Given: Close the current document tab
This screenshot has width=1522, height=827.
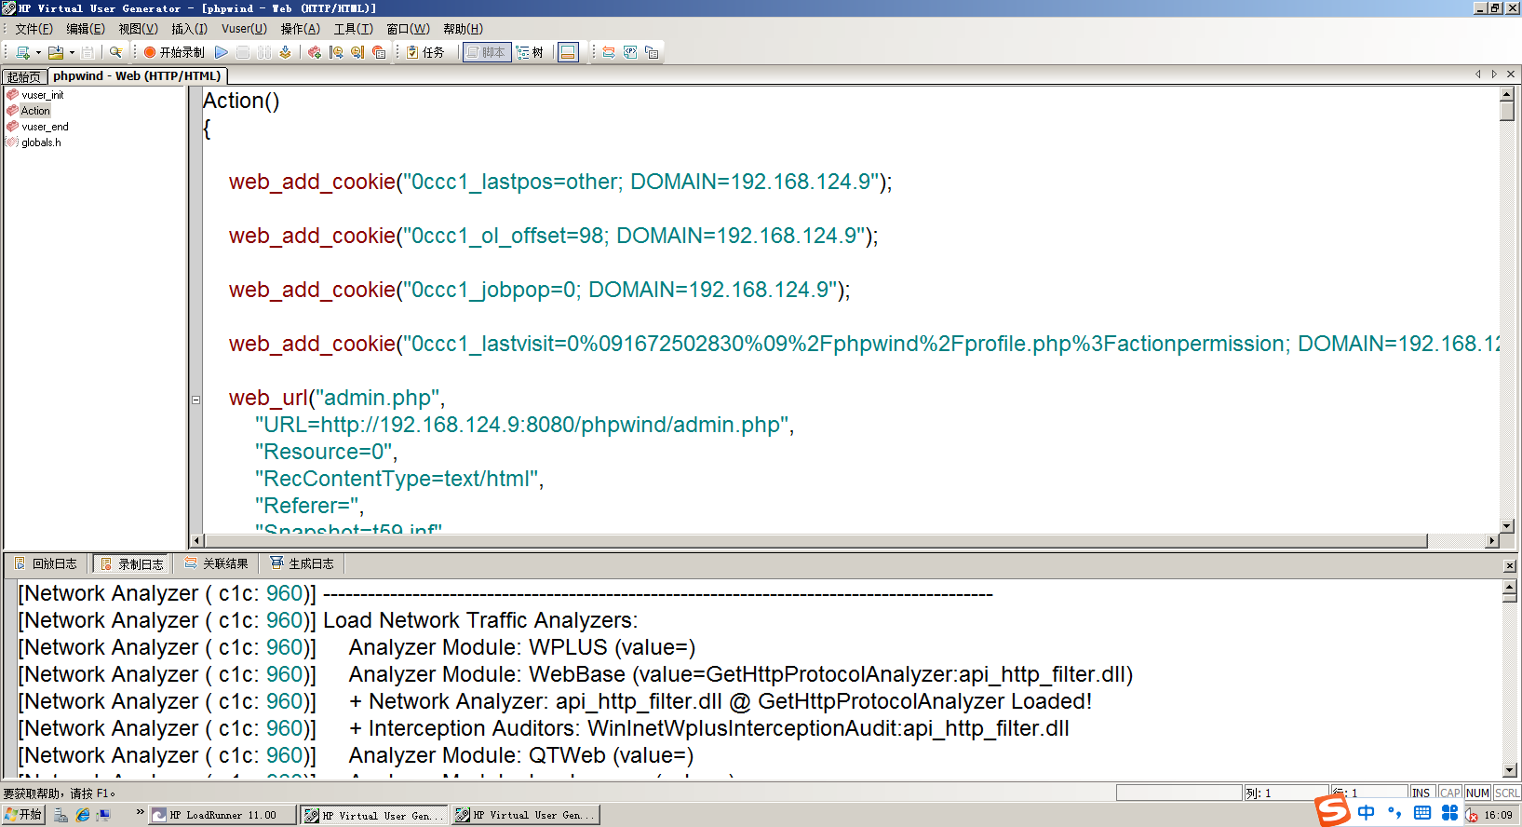Looking at the screenshot, I should click(x=1511, y=75).
